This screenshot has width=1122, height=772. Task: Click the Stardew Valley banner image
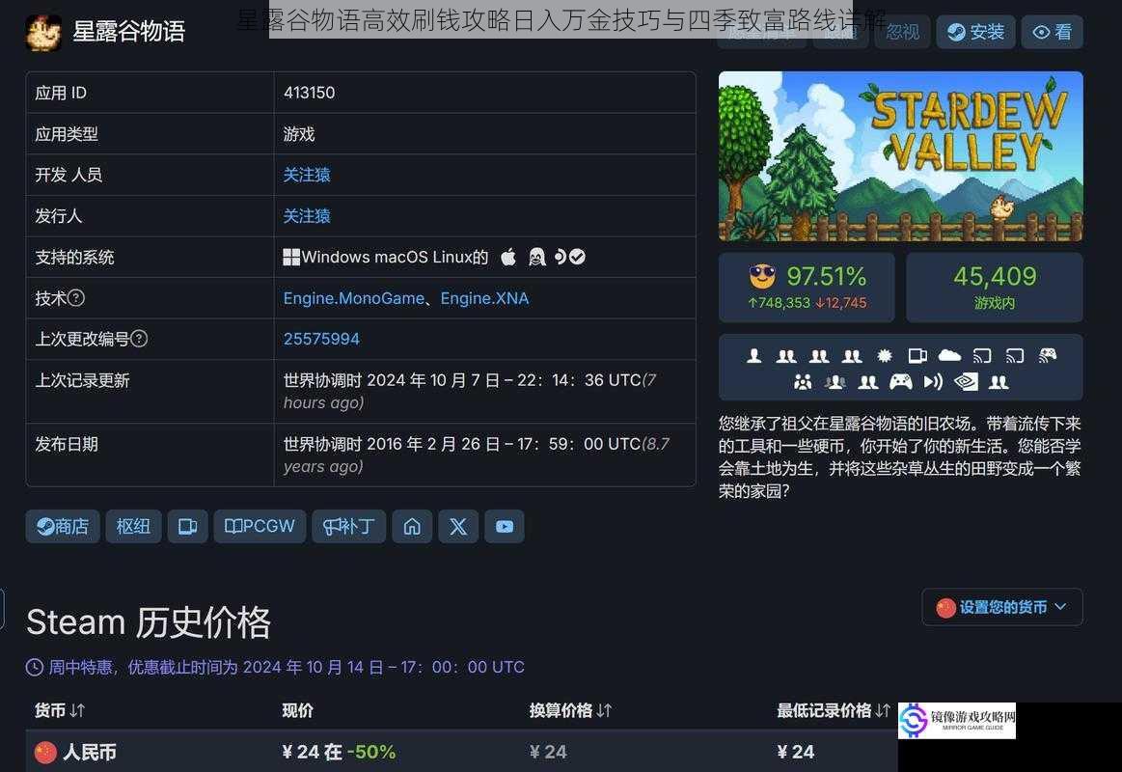point(900,156)
